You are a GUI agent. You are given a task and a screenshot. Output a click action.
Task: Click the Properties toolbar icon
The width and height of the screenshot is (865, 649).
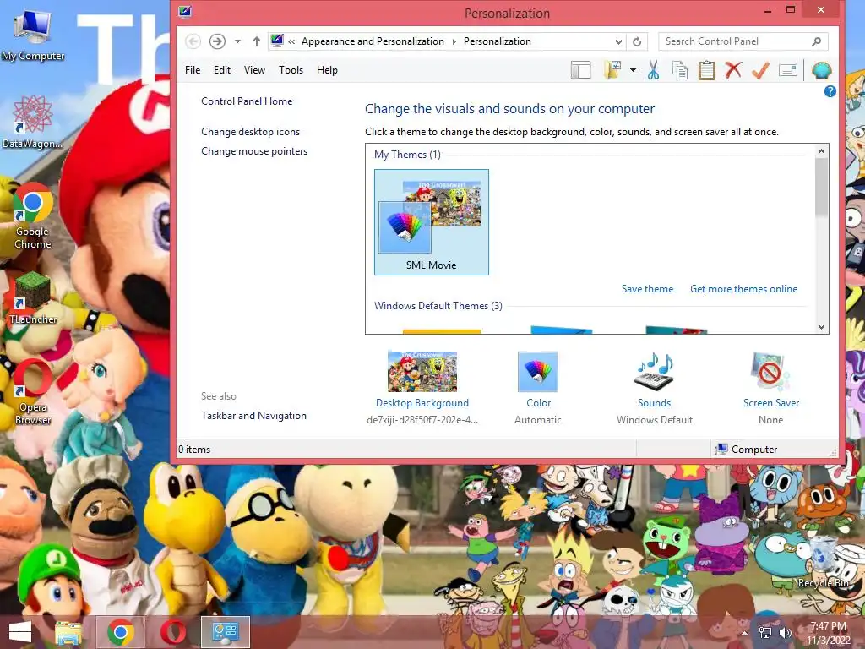click(788, 70)
